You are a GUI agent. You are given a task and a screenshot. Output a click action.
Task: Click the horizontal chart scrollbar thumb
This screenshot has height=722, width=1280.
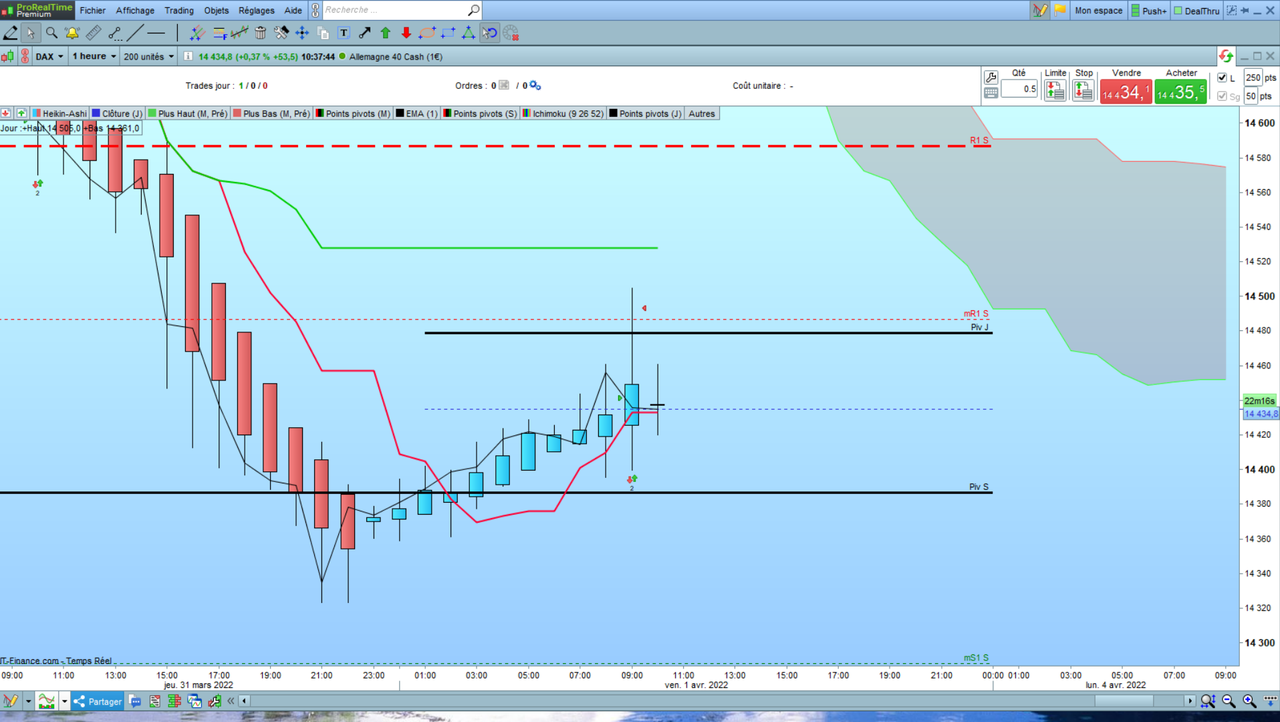click(1124, 701)
